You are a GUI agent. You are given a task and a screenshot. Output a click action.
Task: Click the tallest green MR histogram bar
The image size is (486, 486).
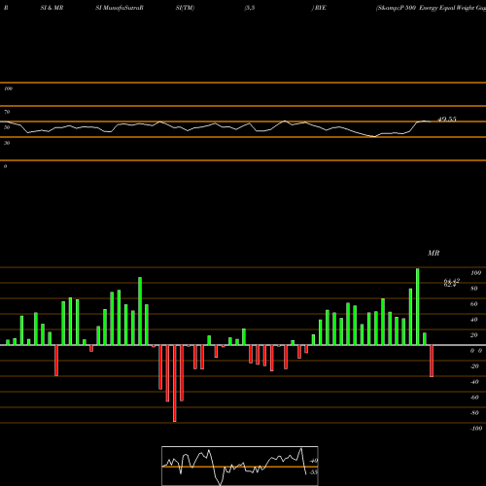point(417,306)
